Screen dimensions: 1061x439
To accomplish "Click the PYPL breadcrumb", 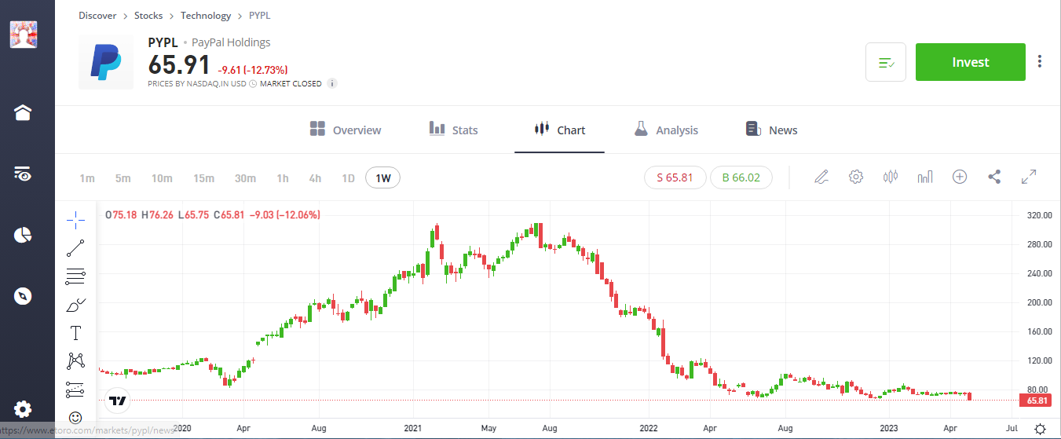I will 259,16.
